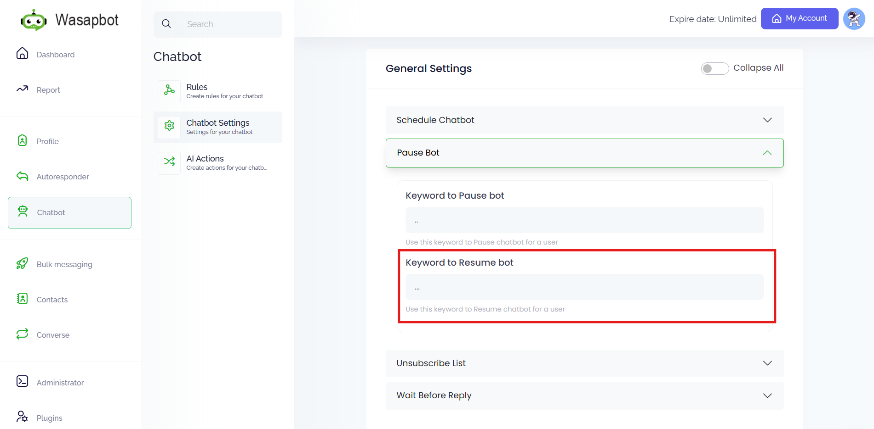Click the Search input field

coord(218,24)
